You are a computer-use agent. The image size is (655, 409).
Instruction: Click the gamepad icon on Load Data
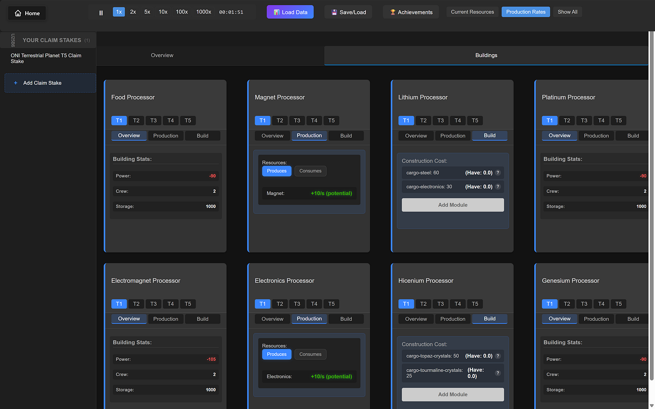pos(276,12)
